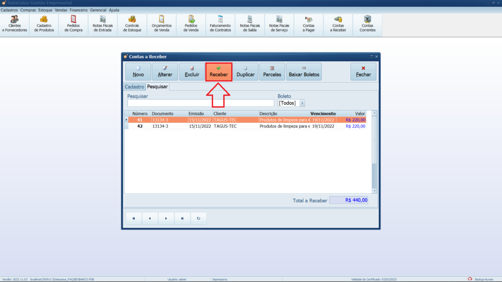
Task: Open Contas a Pagar toolbar icon
Action: [x=309, y=24]
